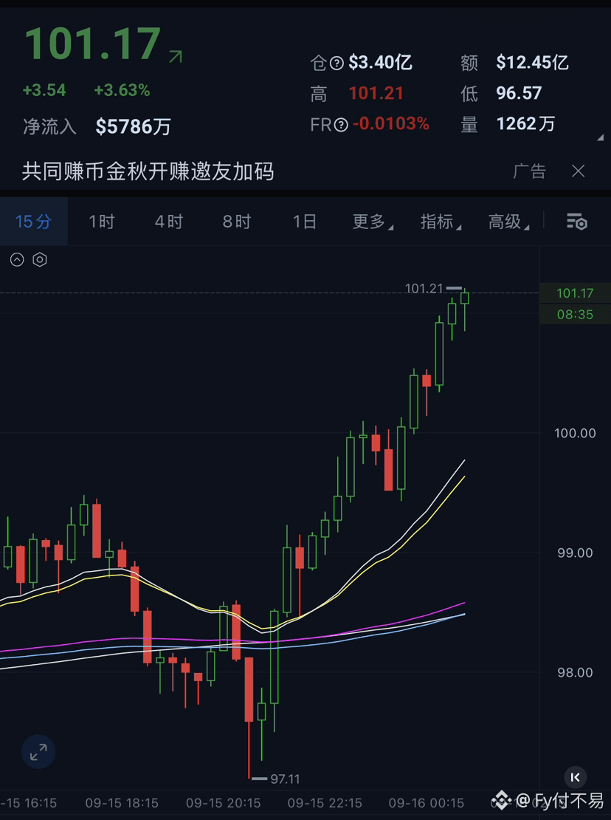Viewport: 611px width, 820px height.
Task: Open the 高级 advanced dropdown
Action: point(508,222)
